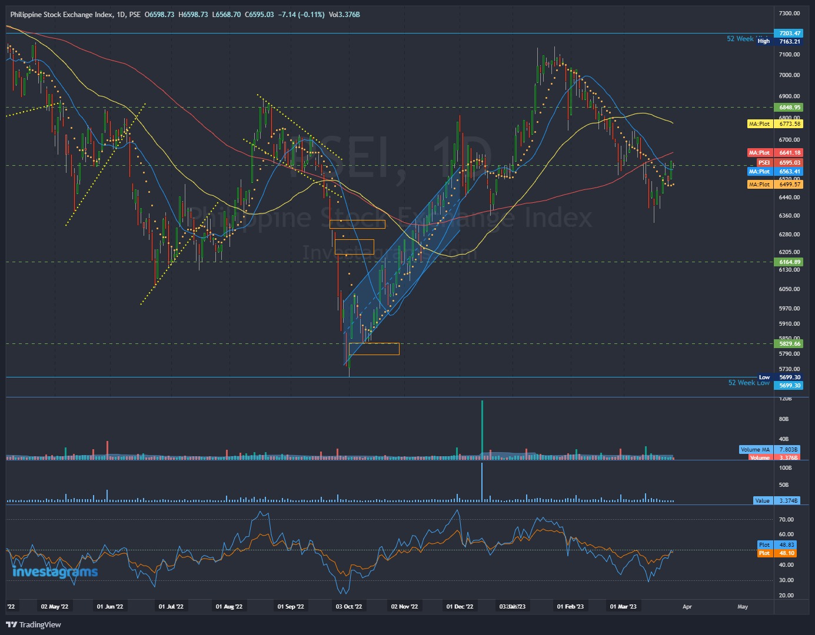The height and width of the screenshot is (635, 815).
Task: Click the 01 Aug '22 date label
Action: point(229,607)
